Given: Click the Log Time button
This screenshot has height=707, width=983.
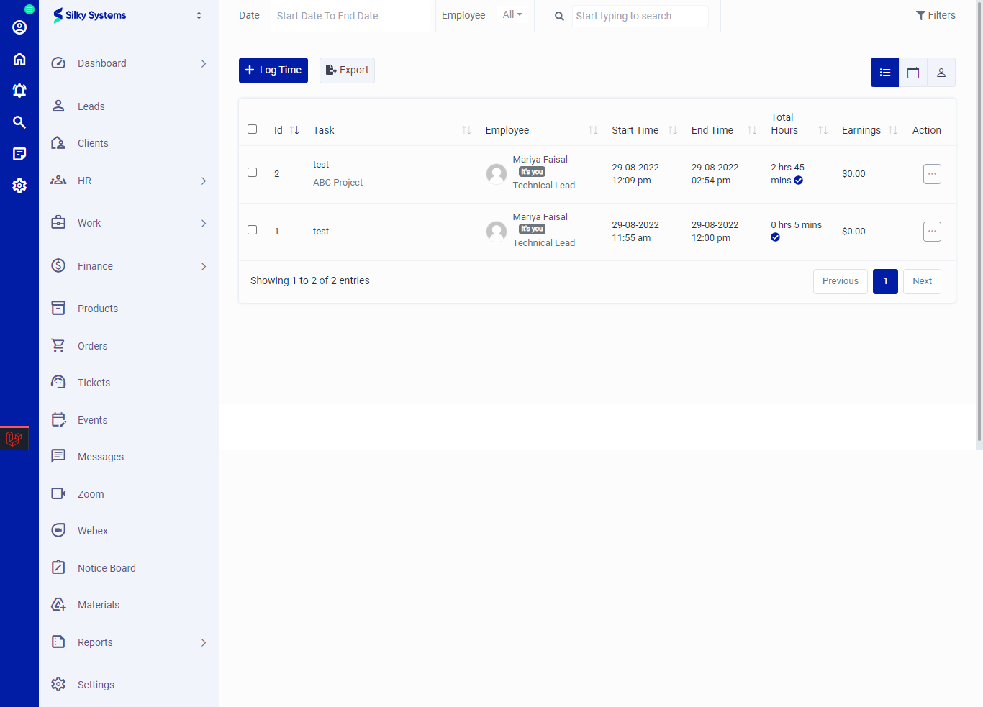Looking at the screenshot, I should click(273, 70).
